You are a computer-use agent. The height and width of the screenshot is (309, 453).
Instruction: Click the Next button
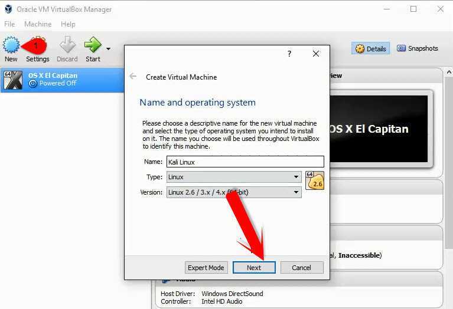pyautogui.click(x=254, y=268)
